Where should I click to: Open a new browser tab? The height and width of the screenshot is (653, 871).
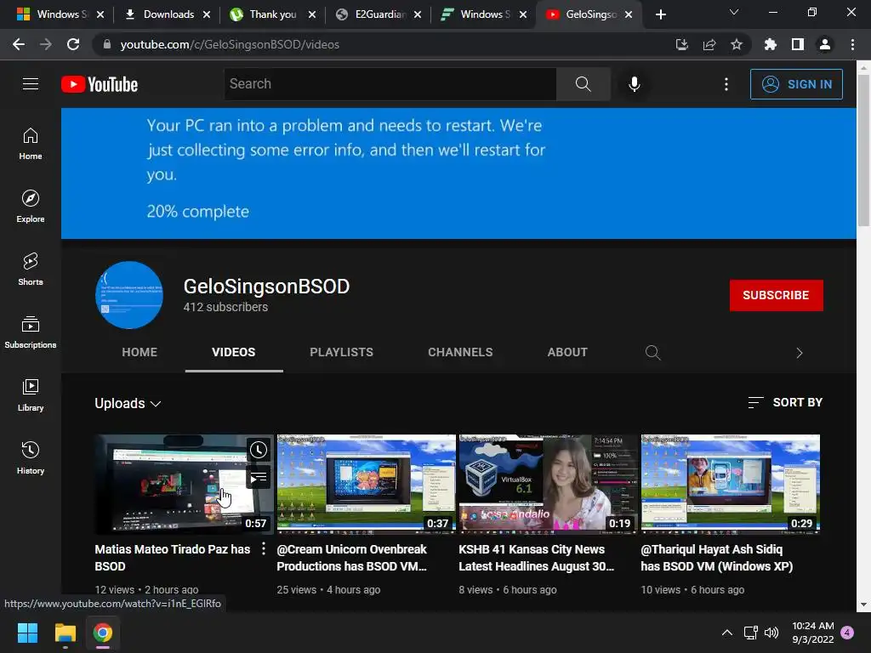[660, 14]
